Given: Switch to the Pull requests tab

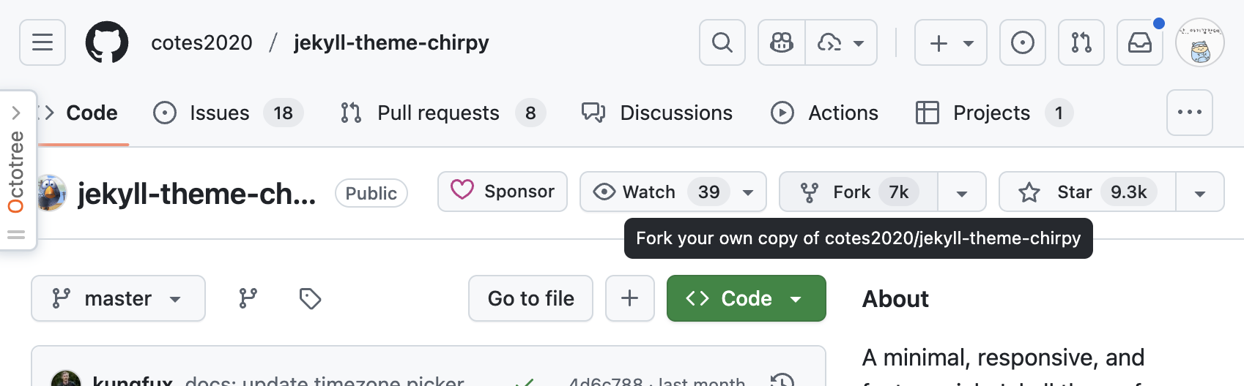Looking at the screenshot, I should coord(438,113).
